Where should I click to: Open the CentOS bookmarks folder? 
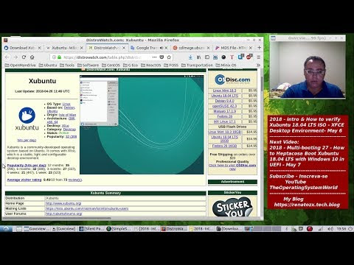[x=111, y=66]
